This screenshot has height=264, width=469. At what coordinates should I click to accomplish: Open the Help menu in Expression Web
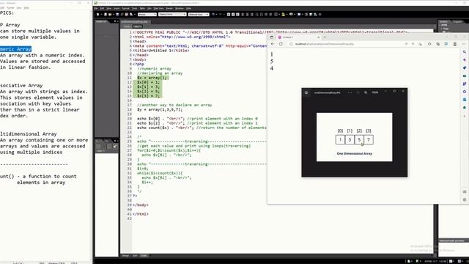[x=189, y=8]
